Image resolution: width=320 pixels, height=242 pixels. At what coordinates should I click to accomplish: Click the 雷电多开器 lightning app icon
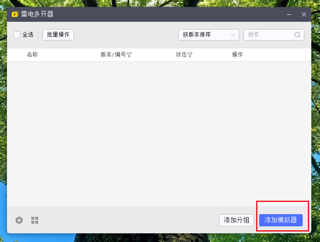point(15,14)
